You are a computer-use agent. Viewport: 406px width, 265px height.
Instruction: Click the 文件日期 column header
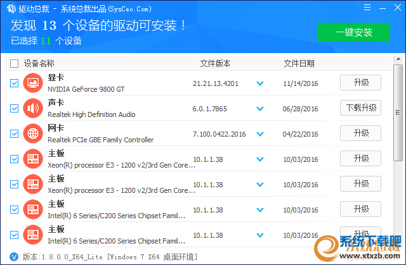pyautogui.click(x=299, y=63)
